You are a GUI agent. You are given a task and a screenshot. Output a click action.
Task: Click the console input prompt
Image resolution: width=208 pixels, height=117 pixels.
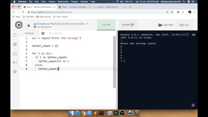tap(124, 61)
